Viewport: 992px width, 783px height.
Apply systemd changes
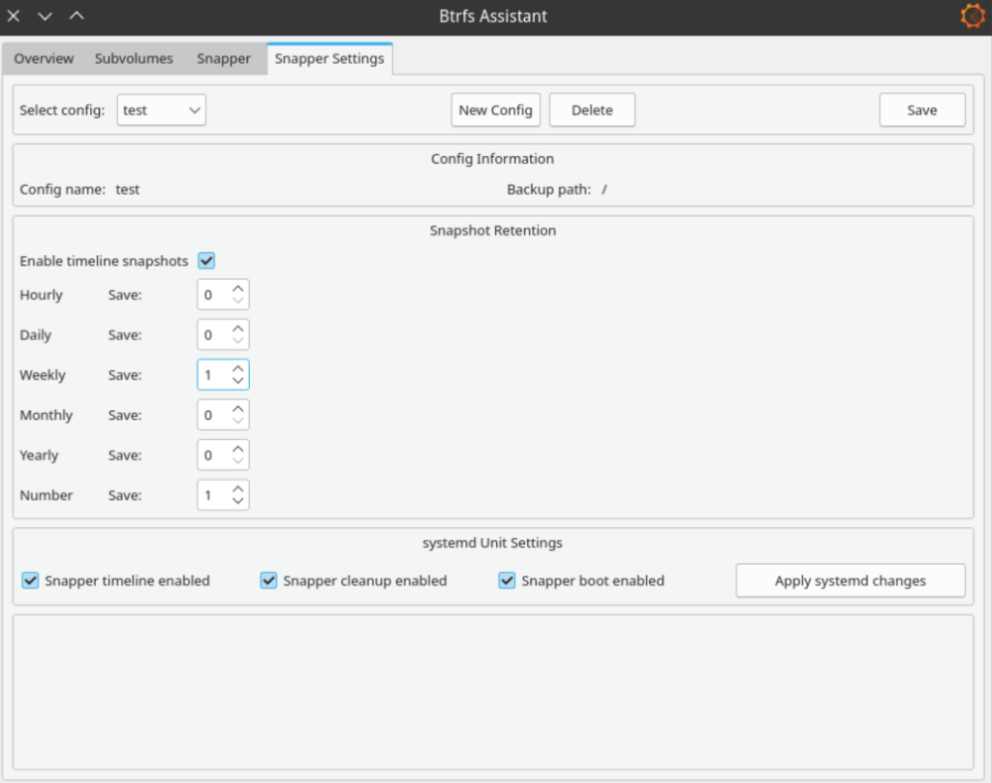851,580
